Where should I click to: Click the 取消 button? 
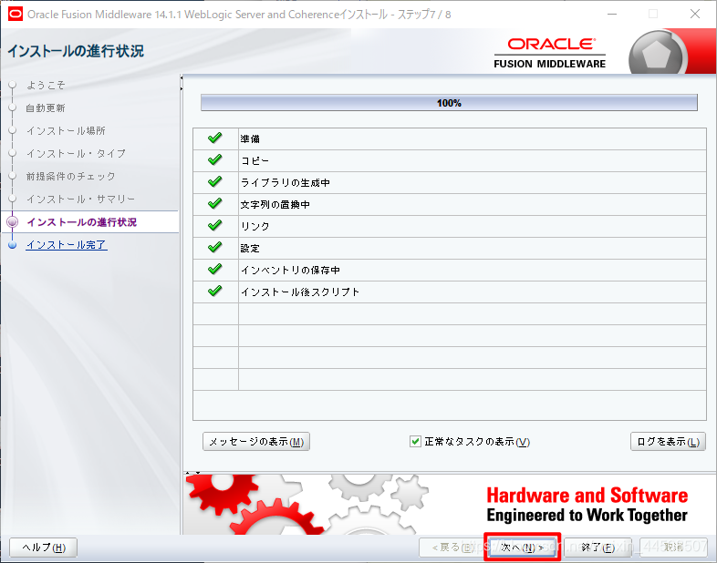point(673,547)
